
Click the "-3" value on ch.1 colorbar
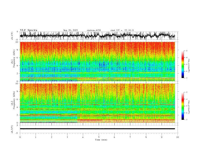pos(186,51)
